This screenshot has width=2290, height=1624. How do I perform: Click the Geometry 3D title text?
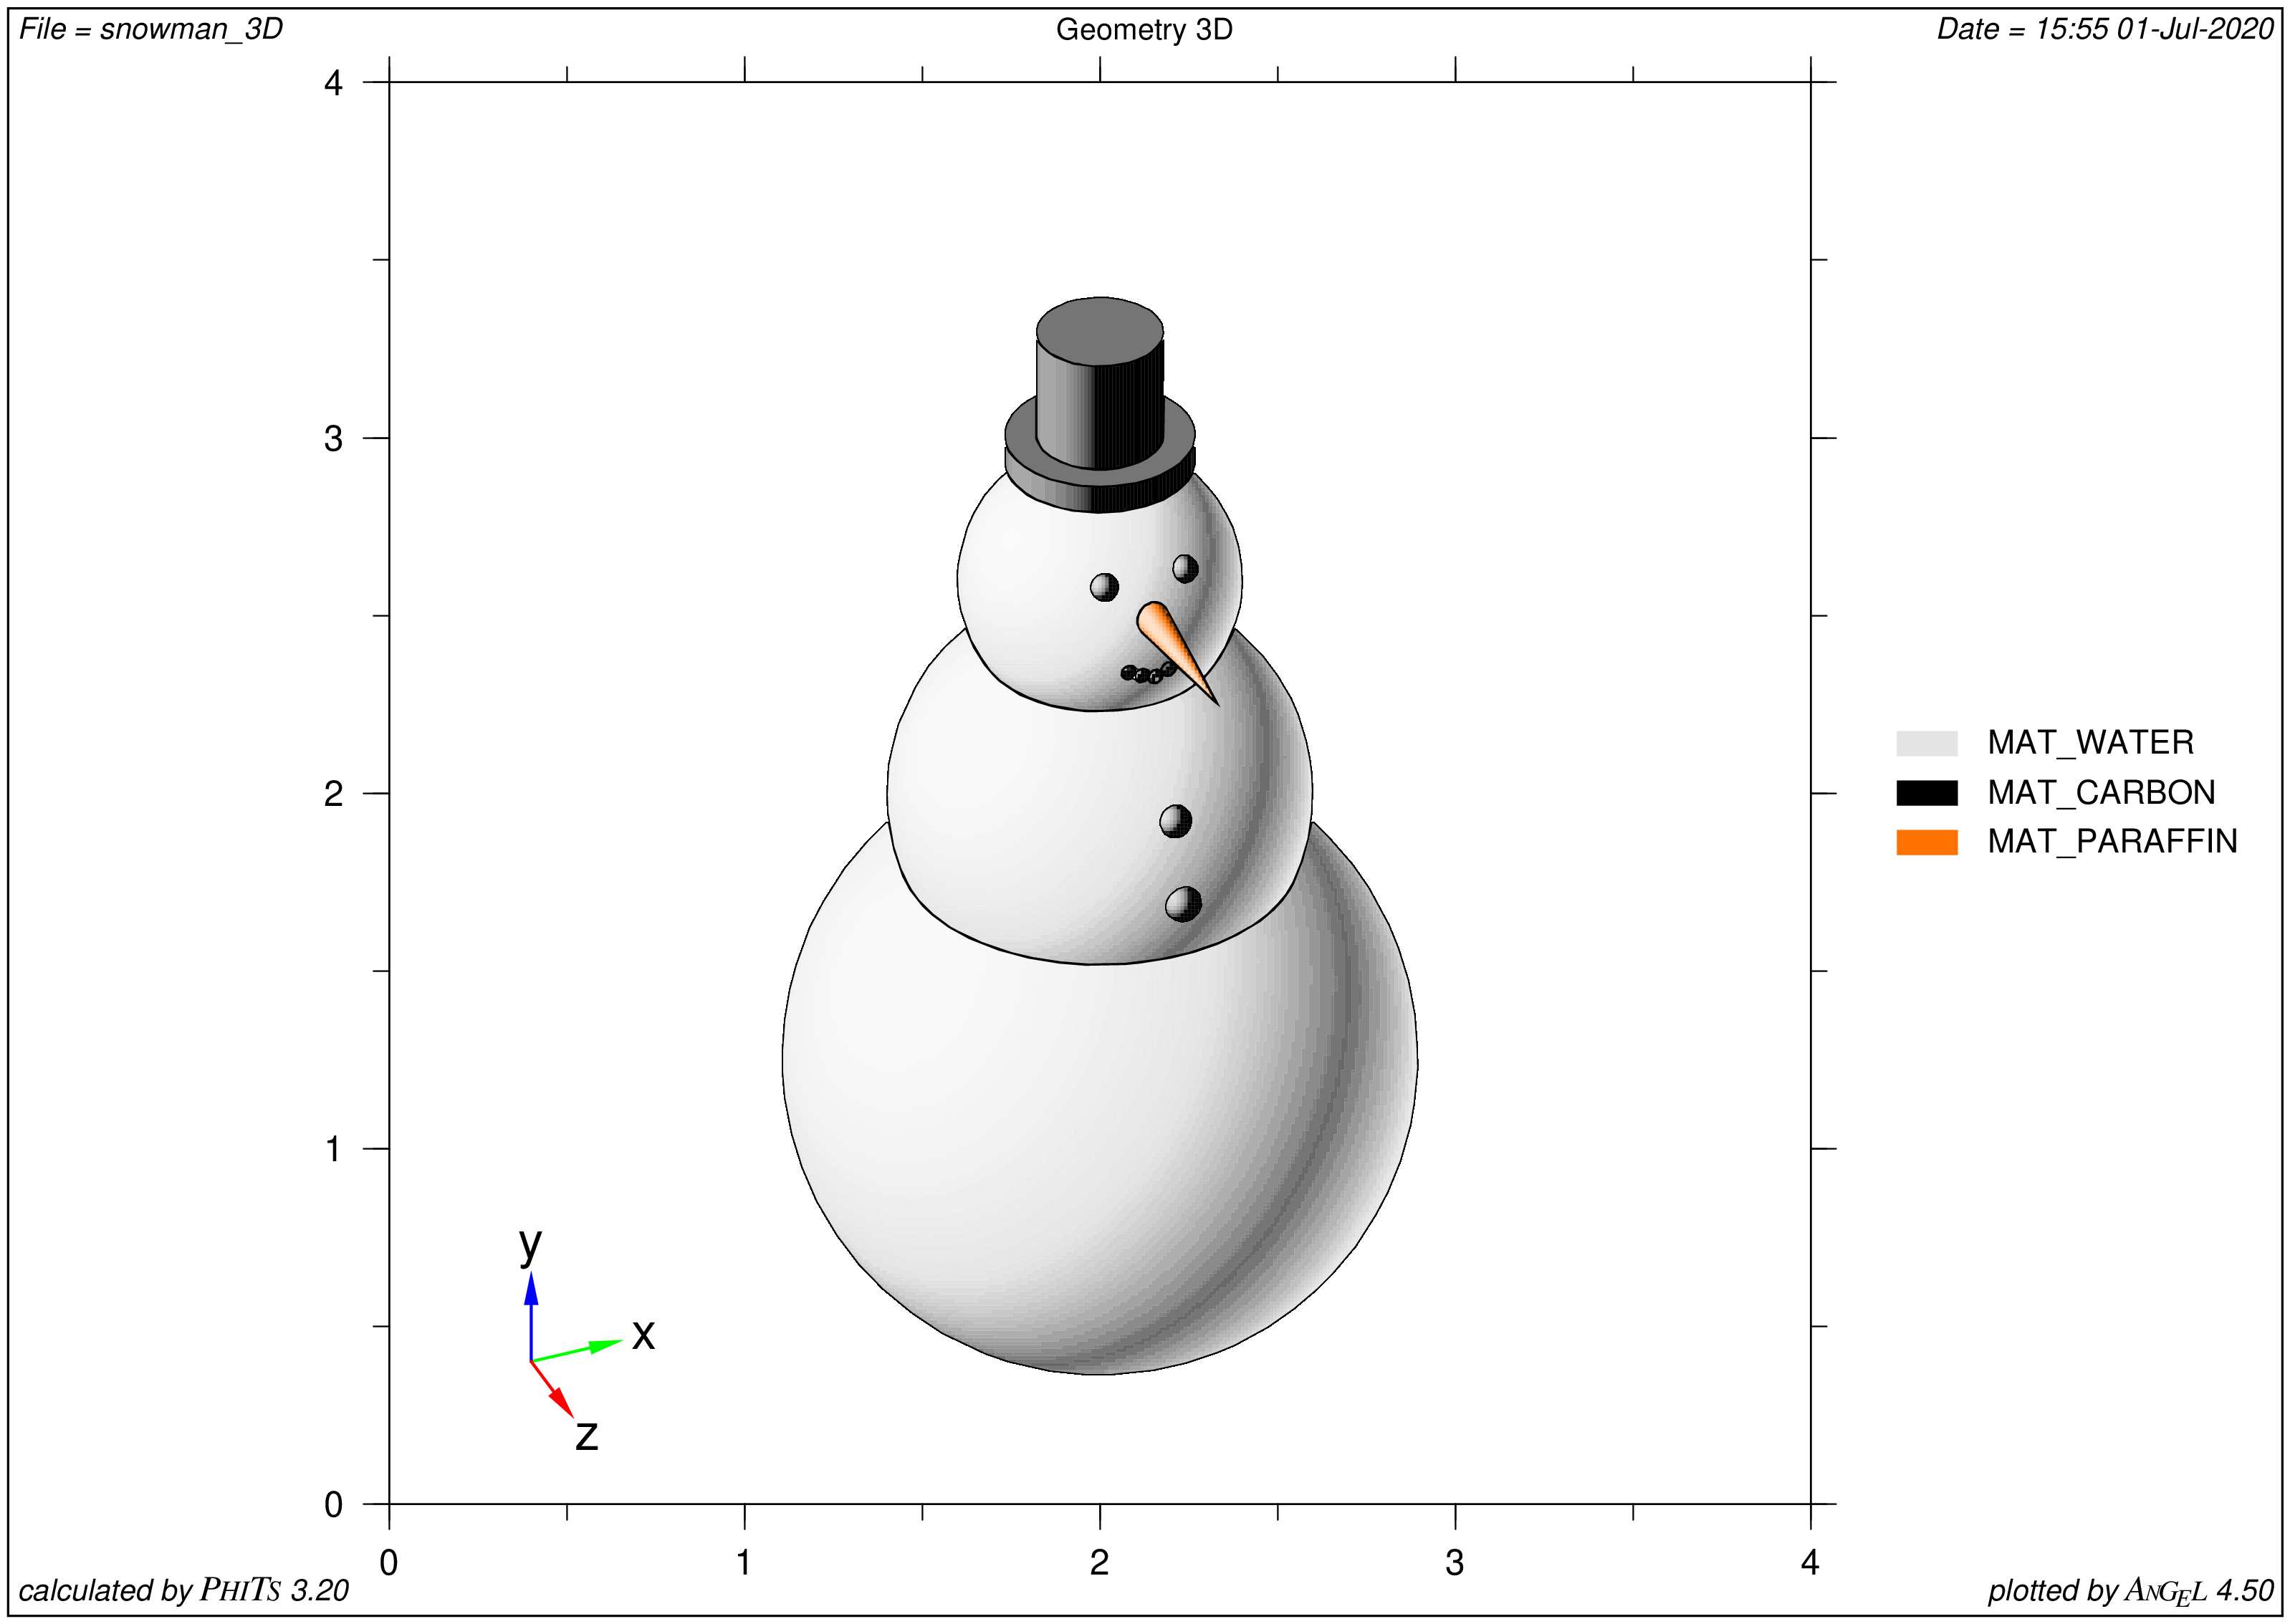[x=1144, y=30]
